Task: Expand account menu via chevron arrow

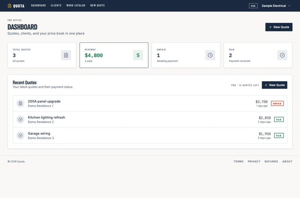Action: click(x=289, y=6)
